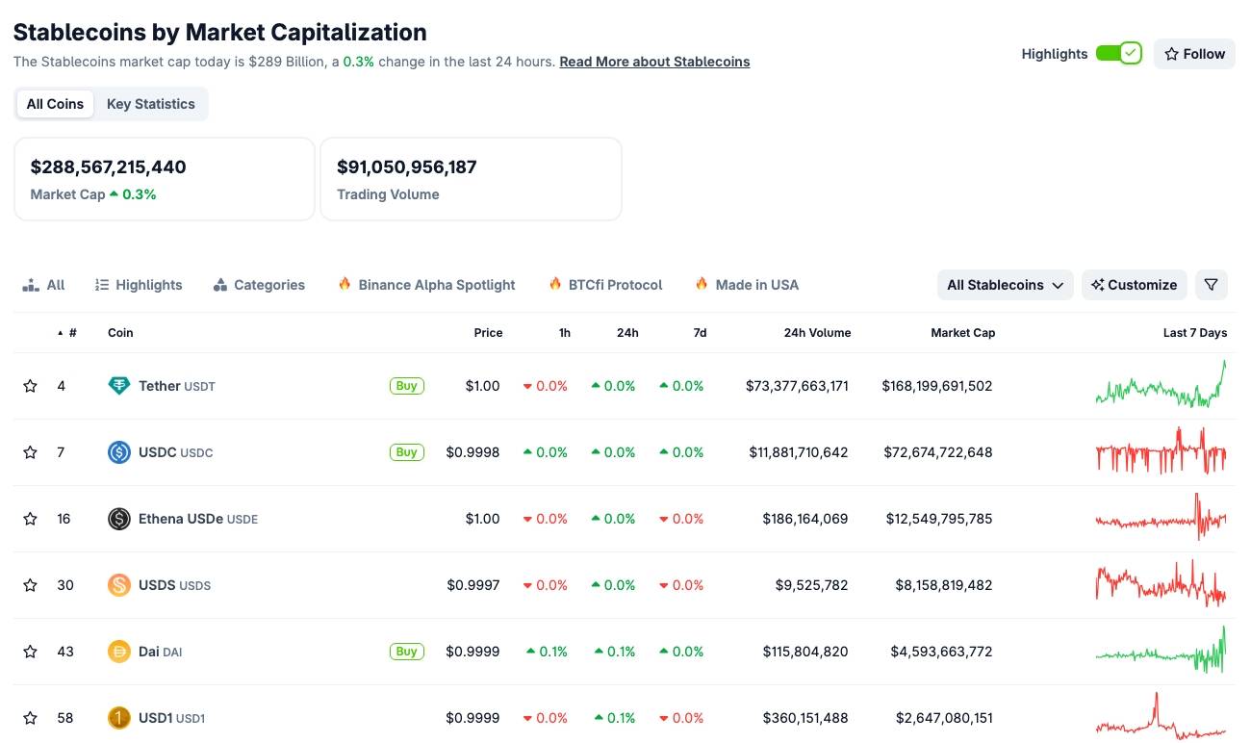Click the USDS coin logo
Image resolution: width=1251 pixels, height=743 pixels.
pyautogui.click(x=119, y=585)
